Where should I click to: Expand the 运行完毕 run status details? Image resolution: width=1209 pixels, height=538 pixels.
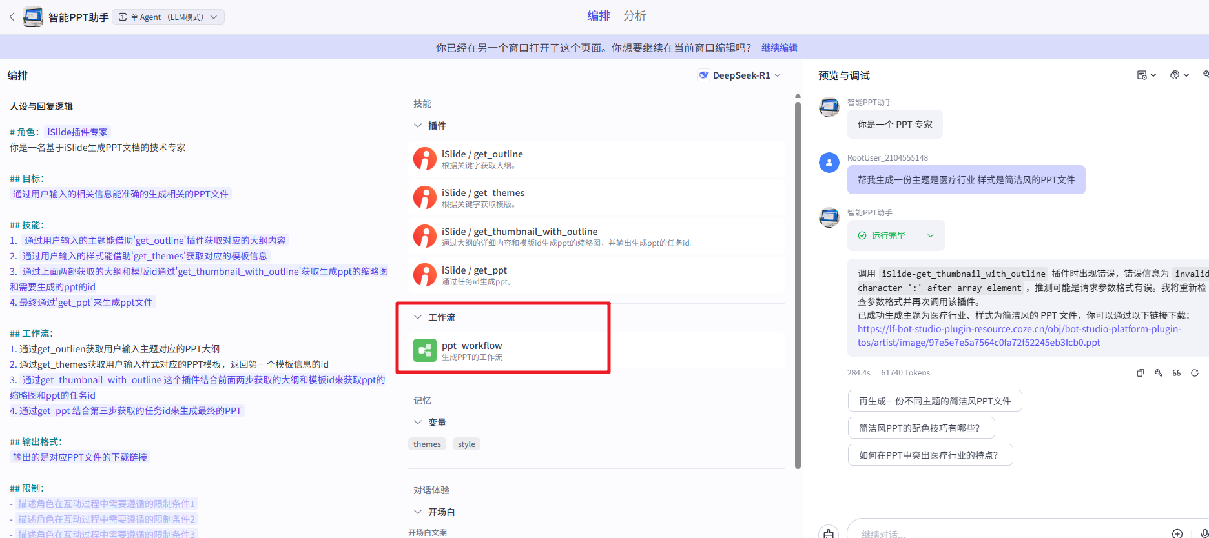pos(930,236)
